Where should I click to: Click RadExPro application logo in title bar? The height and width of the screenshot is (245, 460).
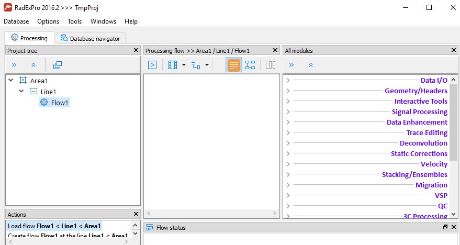[8, 8]
